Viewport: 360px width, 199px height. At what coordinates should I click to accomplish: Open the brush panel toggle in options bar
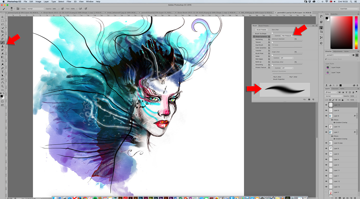click(x=18, y=9)
